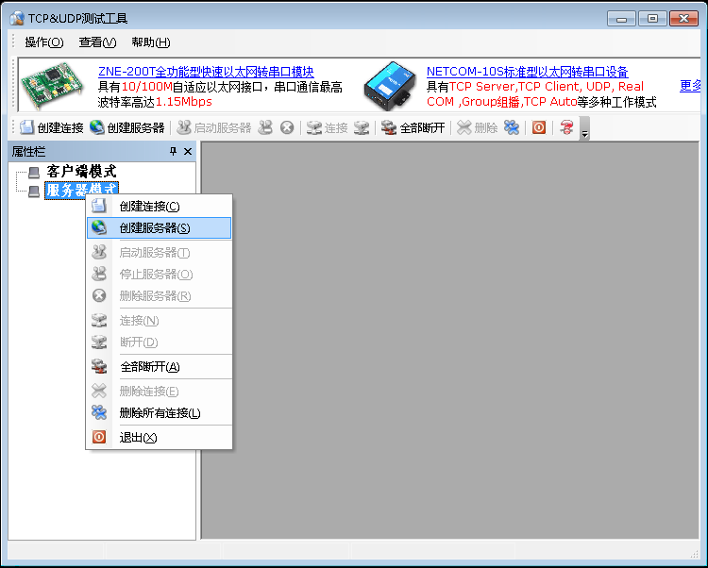Open the NETCOM-10S标准型以太网转串口设备 link
Viewport: 708px width, 568px height.
tap(528, 72)
